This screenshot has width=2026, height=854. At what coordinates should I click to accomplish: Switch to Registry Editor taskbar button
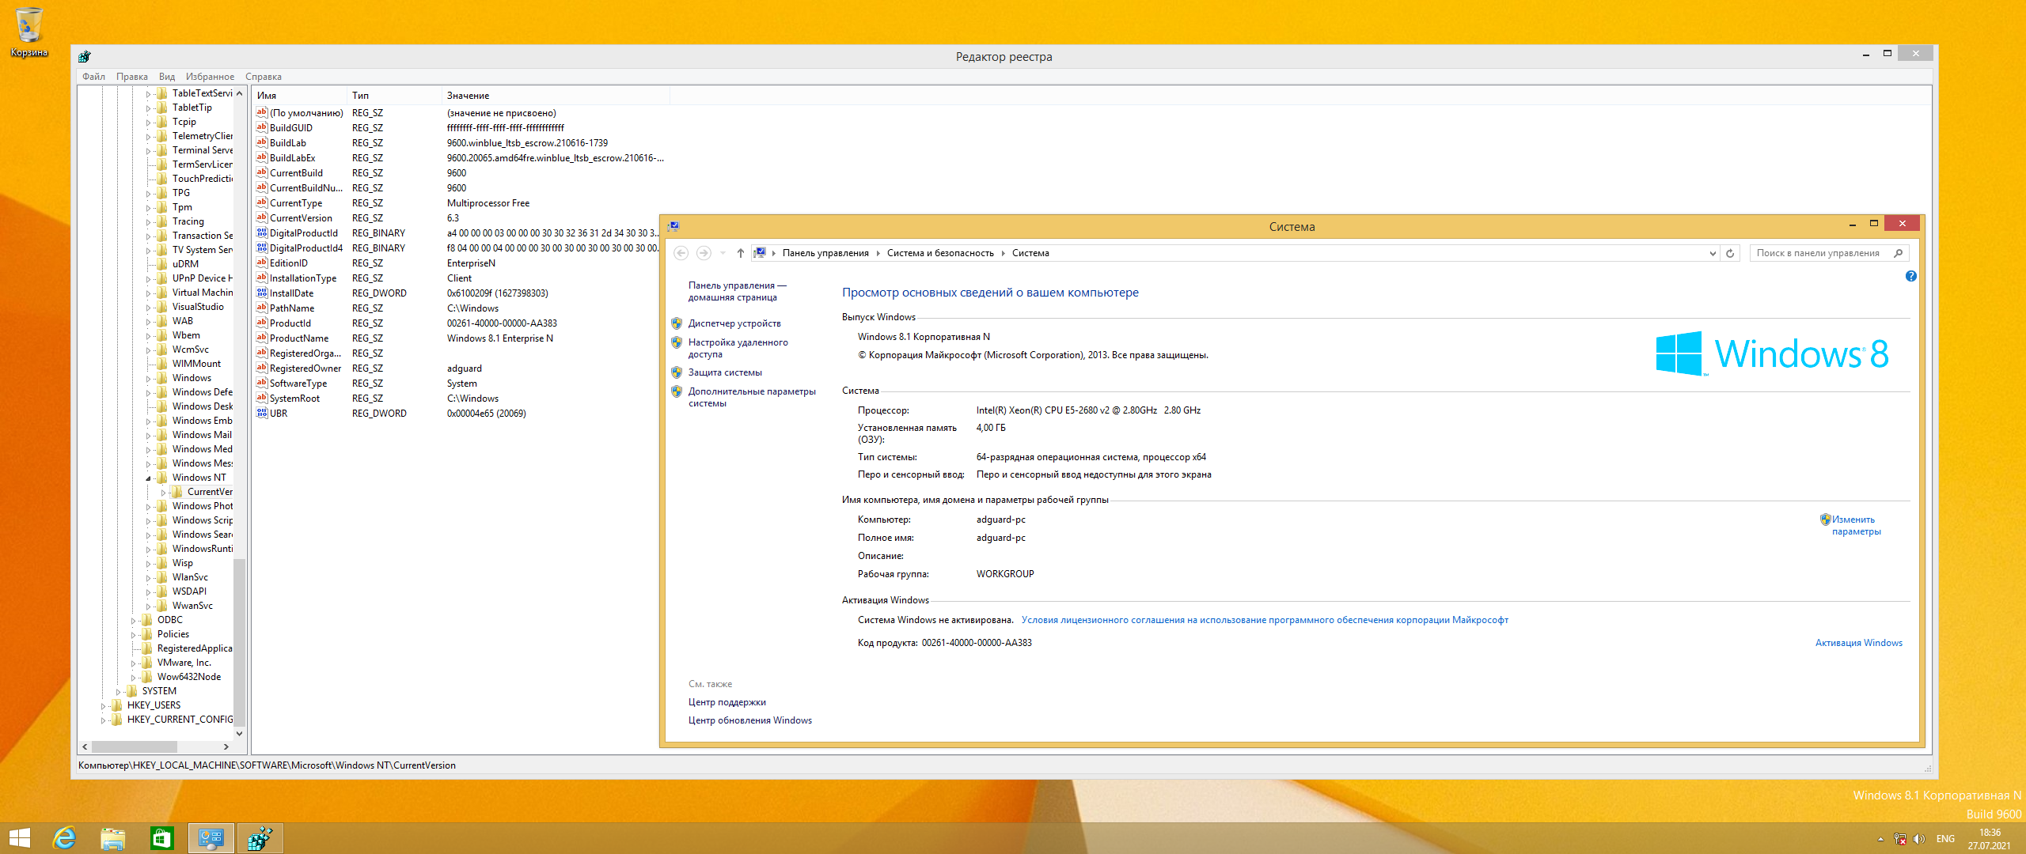pyautogui.click(x=260, y=838)
